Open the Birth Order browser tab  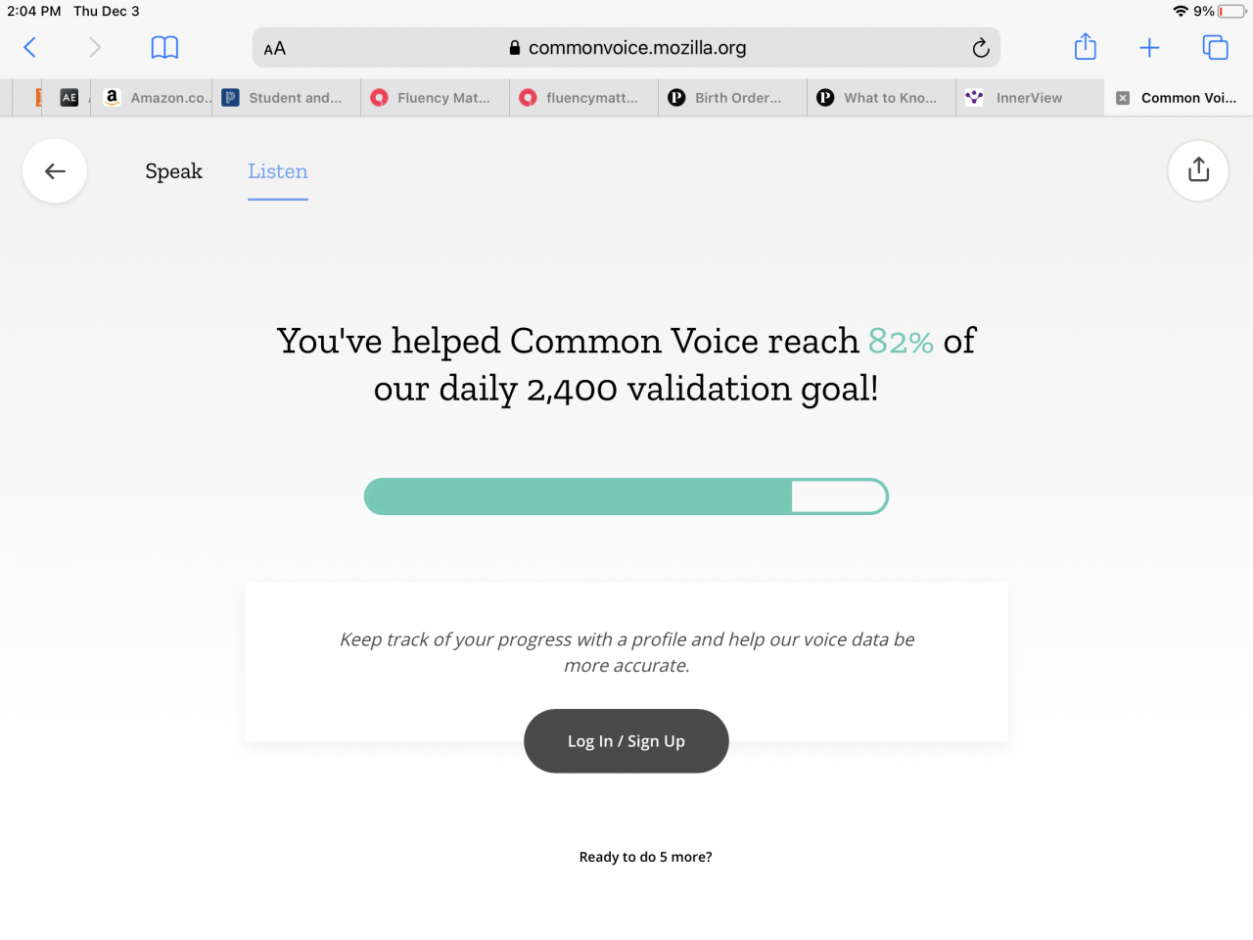733,98
